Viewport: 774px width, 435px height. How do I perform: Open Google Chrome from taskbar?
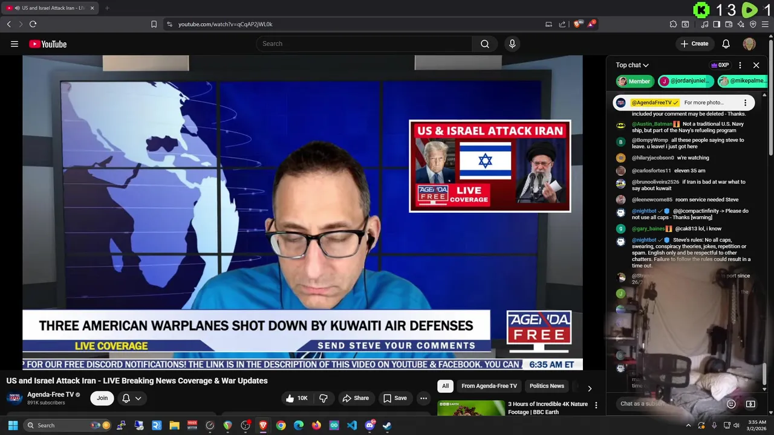pos(281,425)
